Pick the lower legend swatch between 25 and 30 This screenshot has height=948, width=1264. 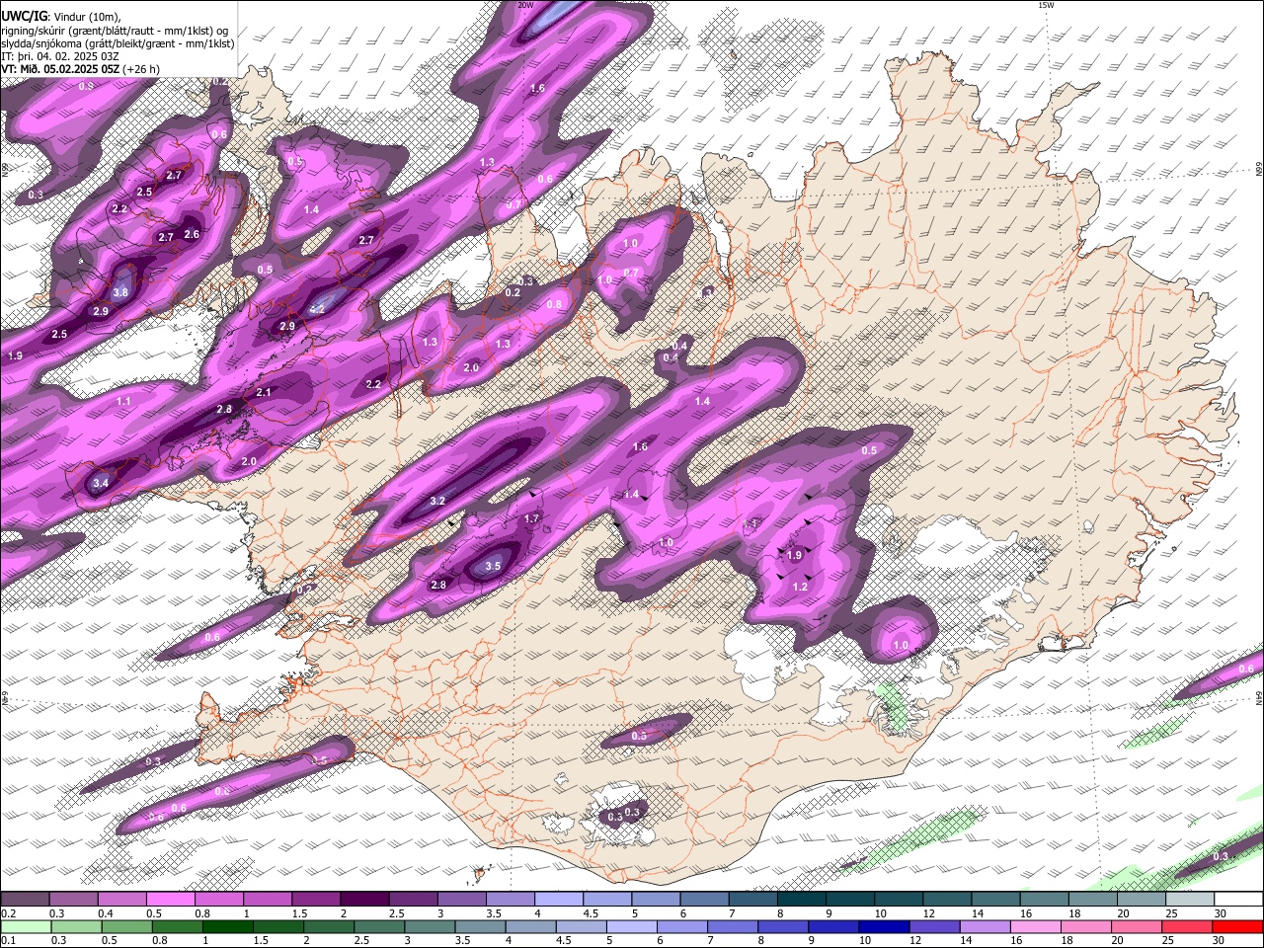pyautogui.click(x=1186, y=926)
